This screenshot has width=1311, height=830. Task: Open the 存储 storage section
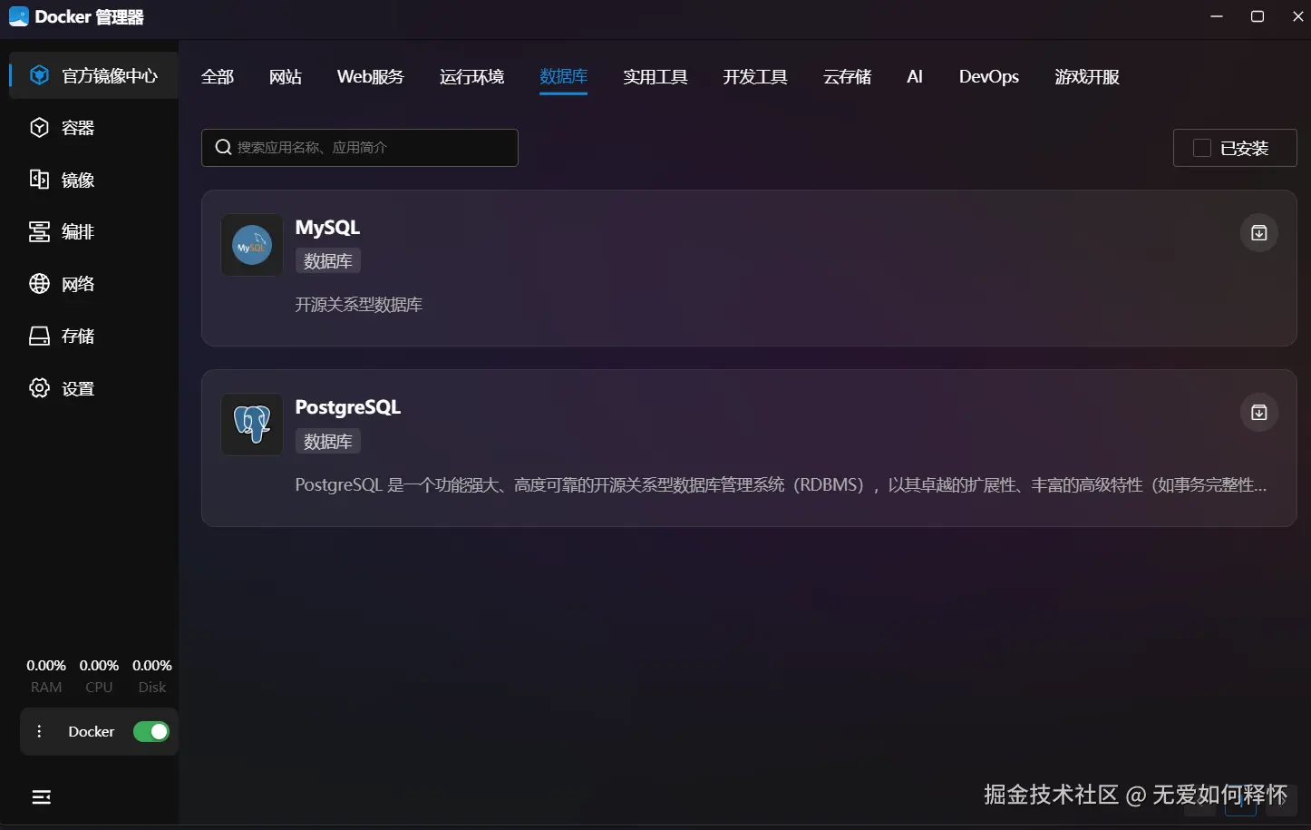point(93,337)
